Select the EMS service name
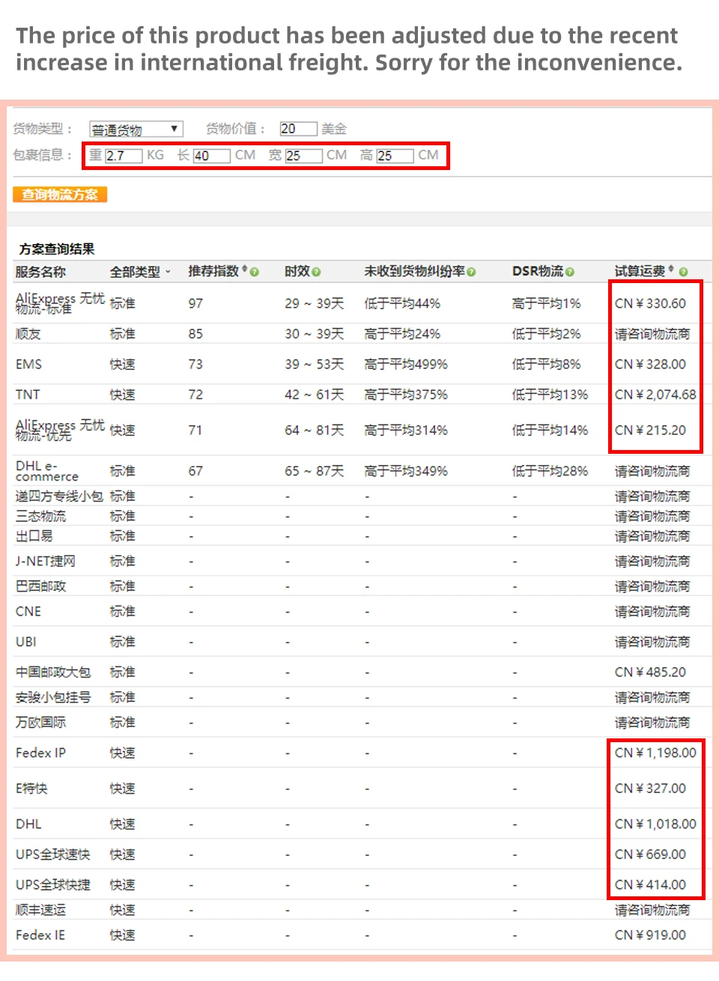The width and height of the screenshot is (719, 981). click(28, 365)
